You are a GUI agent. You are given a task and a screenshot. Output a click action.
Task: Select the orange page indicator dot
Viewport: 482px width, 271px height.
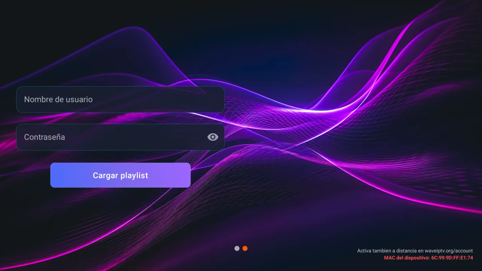coord(245,248)
